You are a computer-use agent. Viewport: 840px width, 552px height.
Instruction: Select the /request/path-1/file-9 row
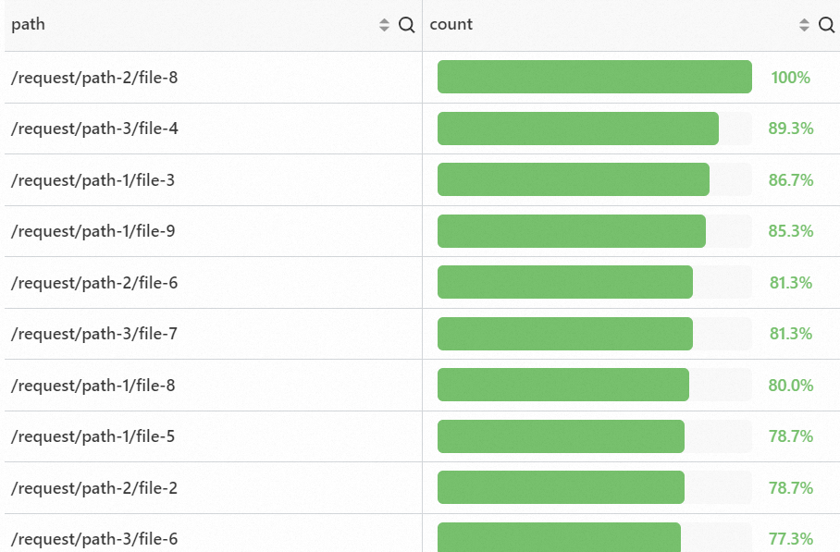[x=93, y=231]
